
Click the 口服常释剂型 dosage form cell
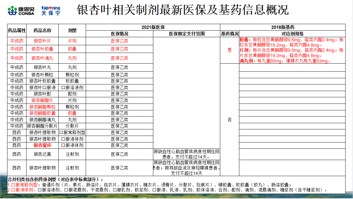coord(72,133)
